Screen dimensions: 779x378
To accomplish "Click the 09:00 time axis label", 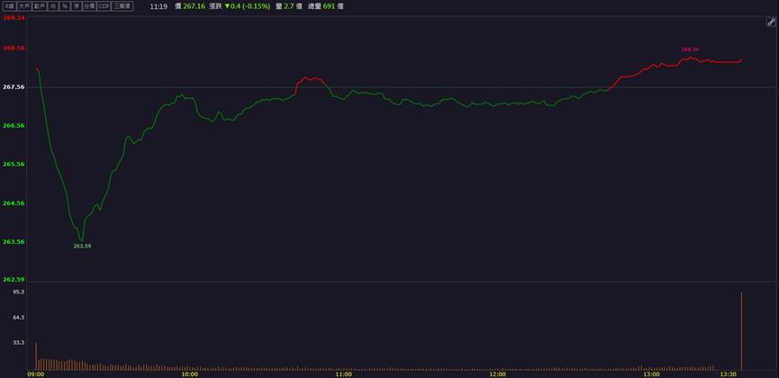I will point(35,374).
